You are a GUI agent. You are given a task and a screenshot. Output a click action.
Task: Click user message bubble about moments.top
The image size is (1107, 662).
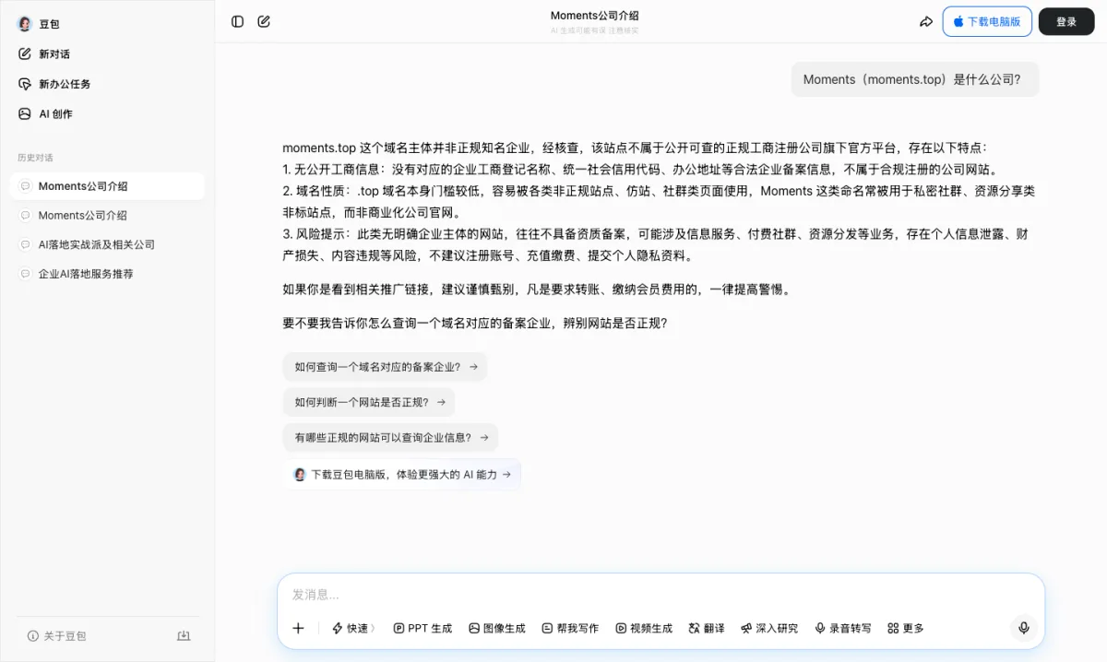tap(914, 79)
